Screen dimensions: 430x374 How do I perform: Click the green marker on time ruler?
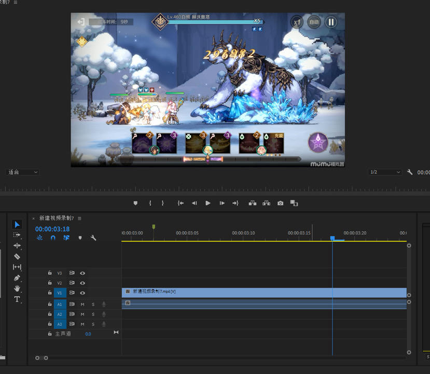pyautogui.click(x=154, y=227)
